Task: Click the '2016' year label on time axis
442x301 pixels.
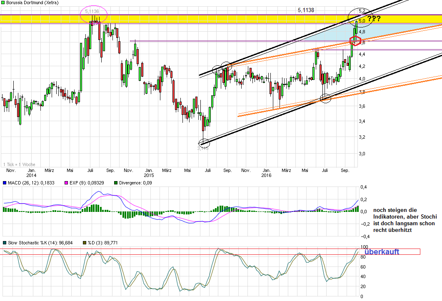Action: pyautogui.click(x=266, y=175)
